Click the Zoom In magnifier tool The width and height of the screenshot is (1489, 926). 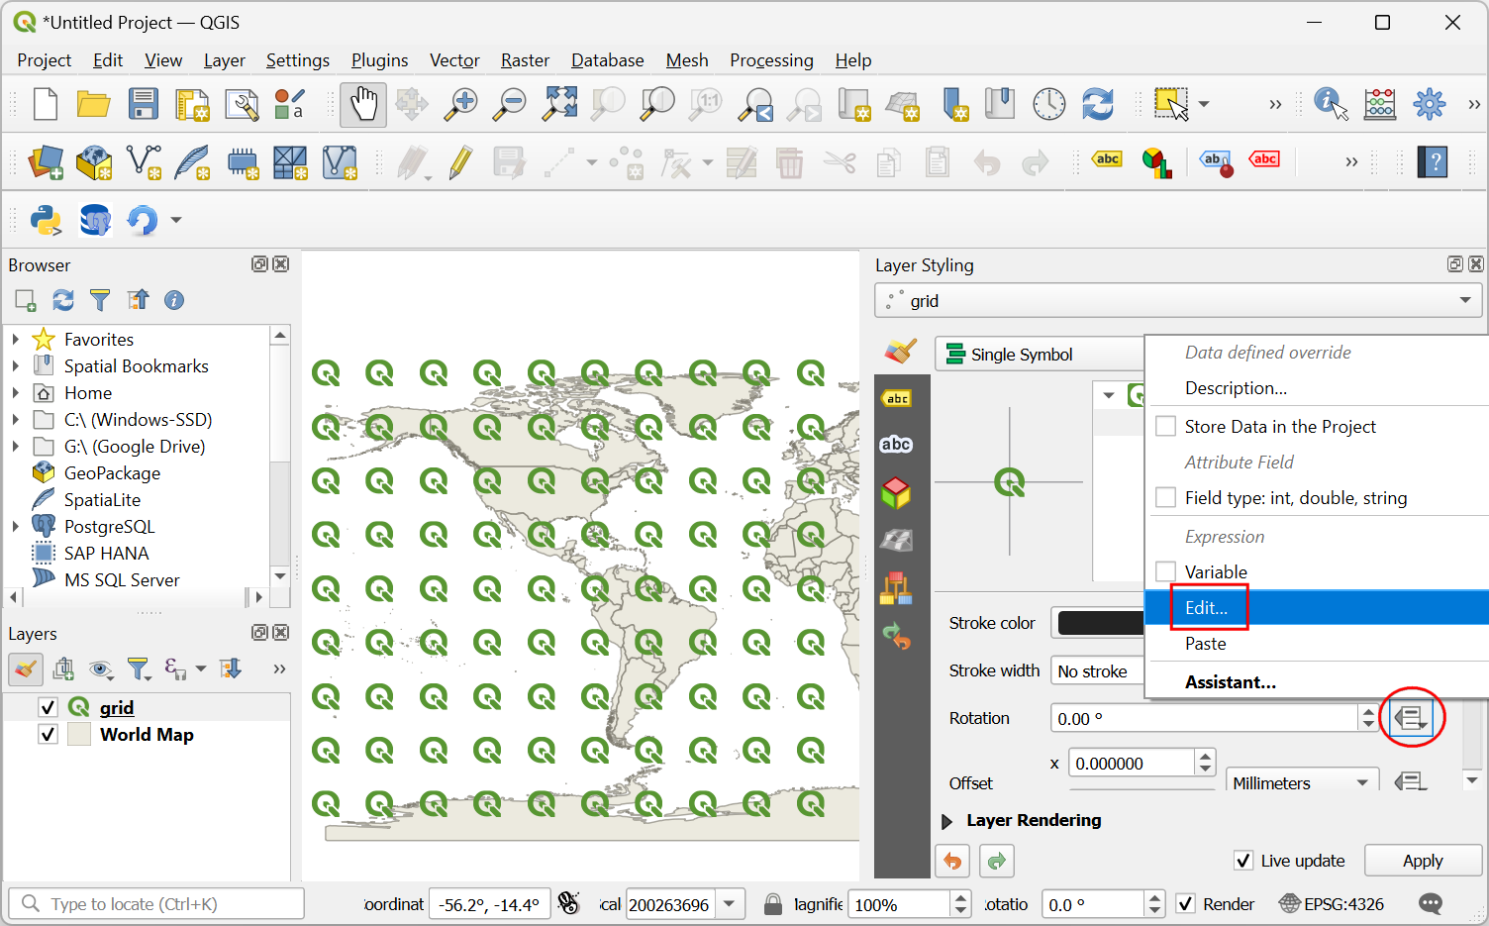point(460,105)
